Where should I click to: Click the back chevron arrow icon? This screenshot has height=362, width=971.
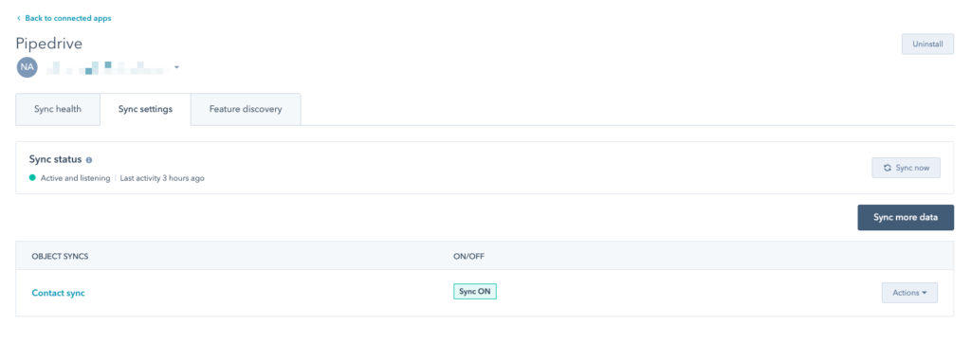coord(19,19)
